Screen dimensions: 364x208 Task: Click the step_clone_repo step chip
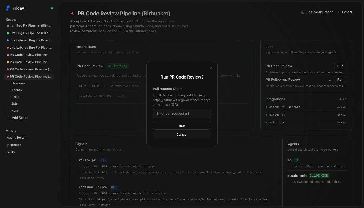[x=125, y=86]
